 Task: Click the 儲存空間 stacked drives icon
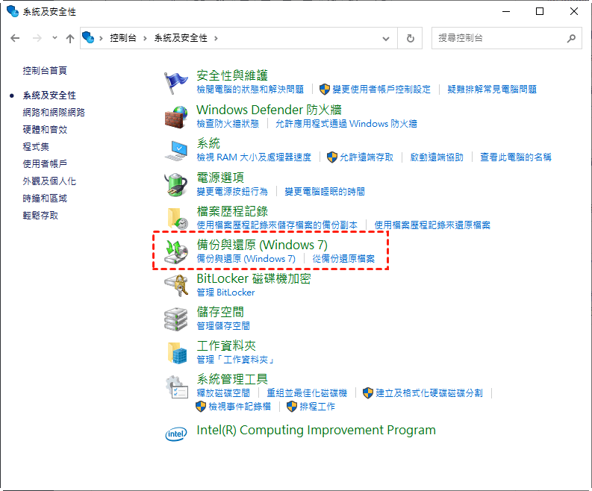176,319
